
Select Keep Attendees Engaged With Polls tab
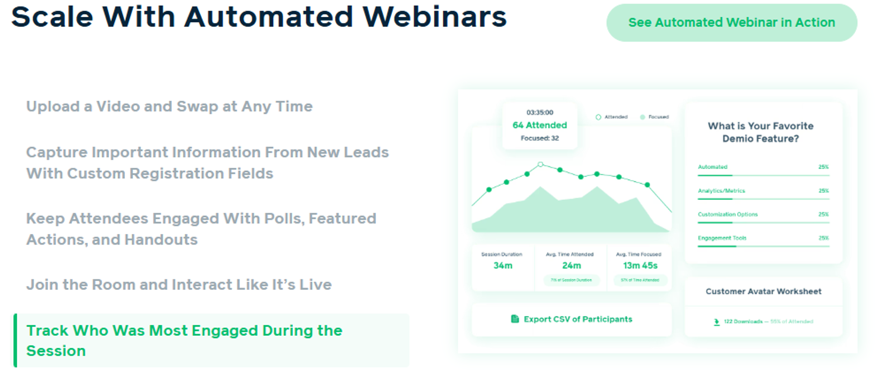[x=201, y=229]
